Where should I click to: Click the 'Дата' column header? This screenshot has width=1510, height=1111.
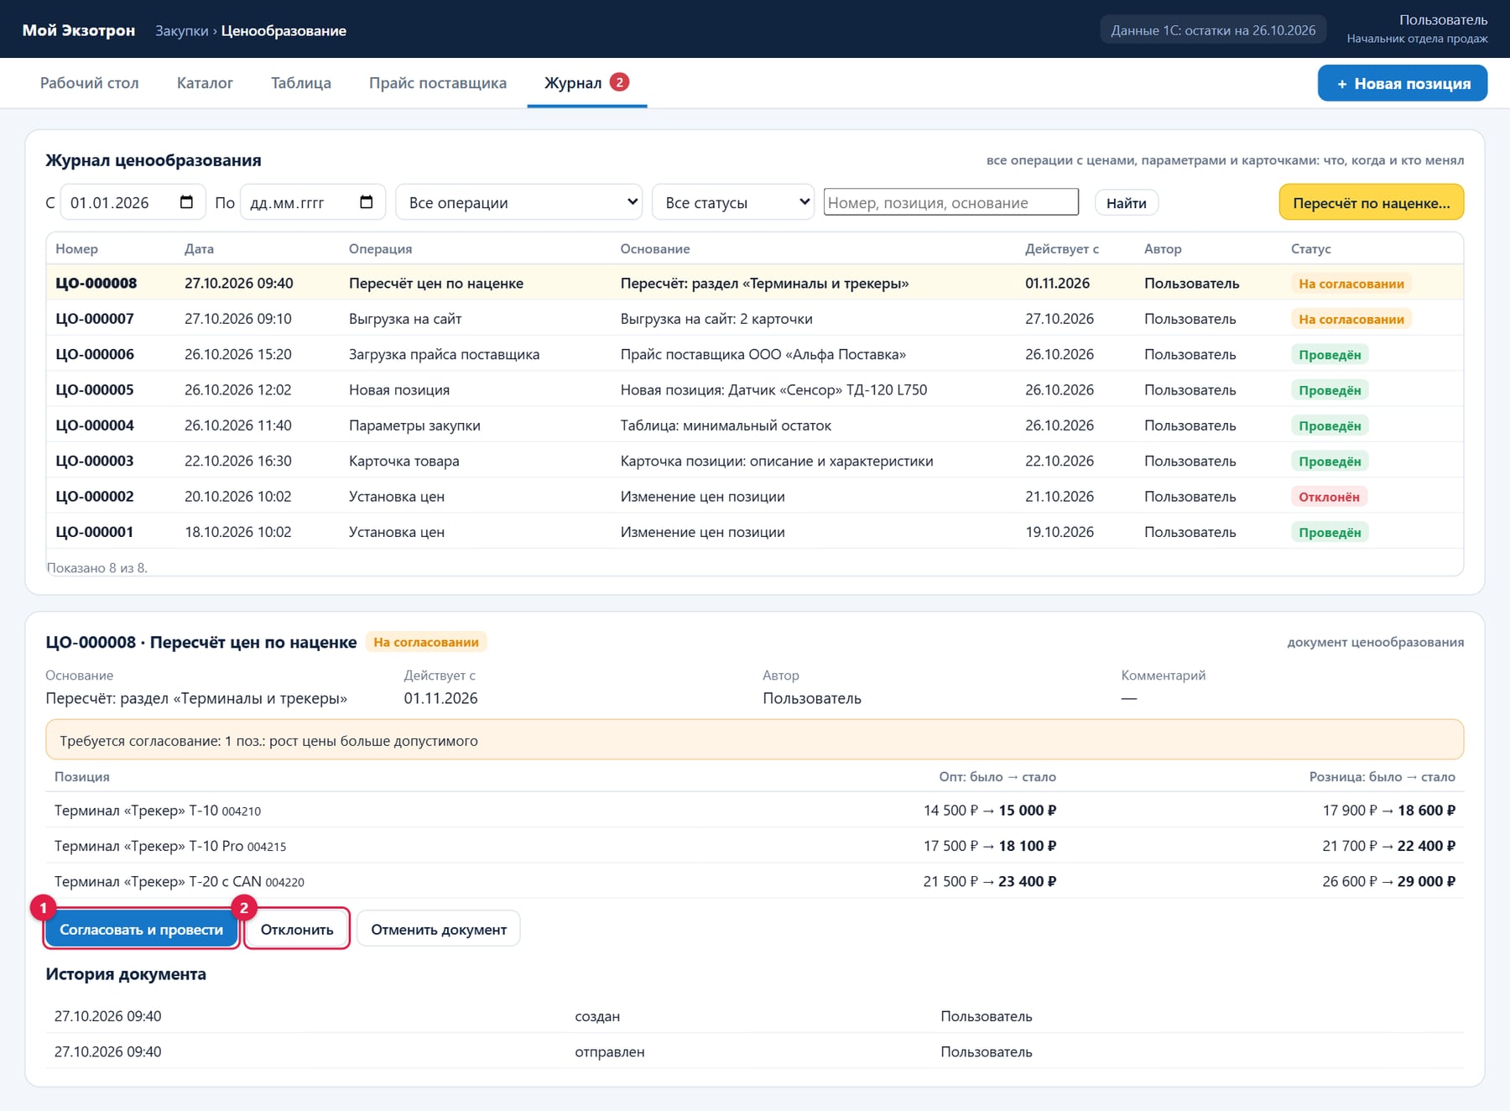pos(199,248)
